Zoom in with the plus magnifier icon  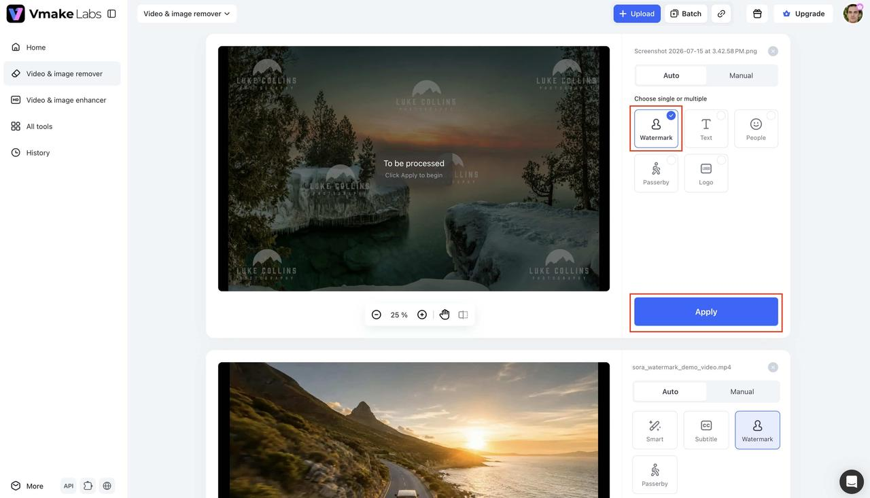(422, 315)
